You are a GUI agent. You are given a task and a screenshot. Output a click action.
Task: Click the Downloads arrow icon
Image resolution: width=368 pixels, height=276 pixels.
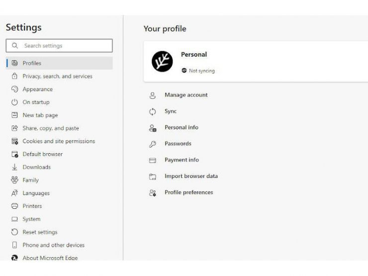(x=14, y=167)
